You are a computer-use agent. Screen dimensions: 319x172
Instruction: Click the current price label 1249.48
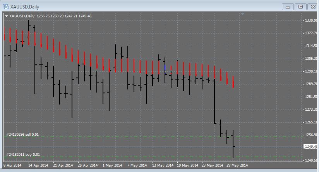(x=310, y=146)
